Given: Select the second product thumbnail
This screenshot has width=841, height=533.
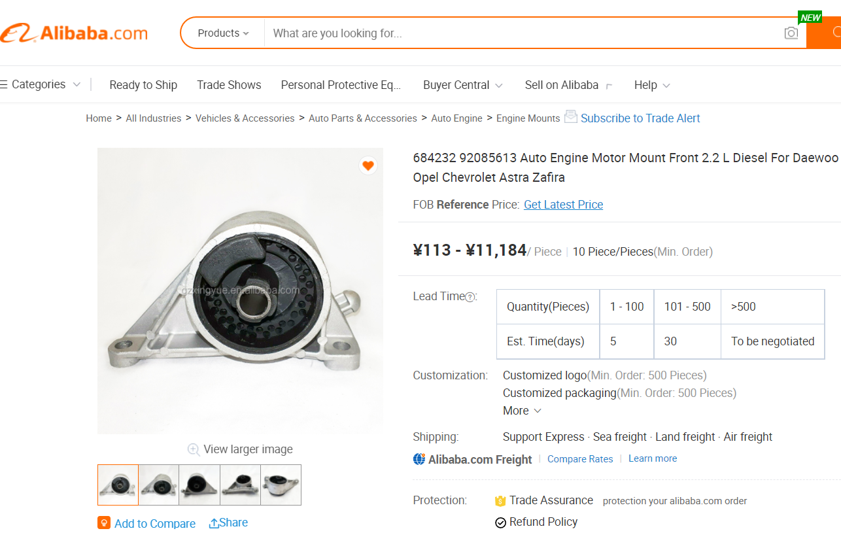Looking at the screenshot, I should [159, 485].
